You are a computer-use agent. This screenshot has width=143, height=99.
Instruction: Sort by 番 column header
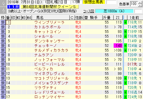[8, 18]
